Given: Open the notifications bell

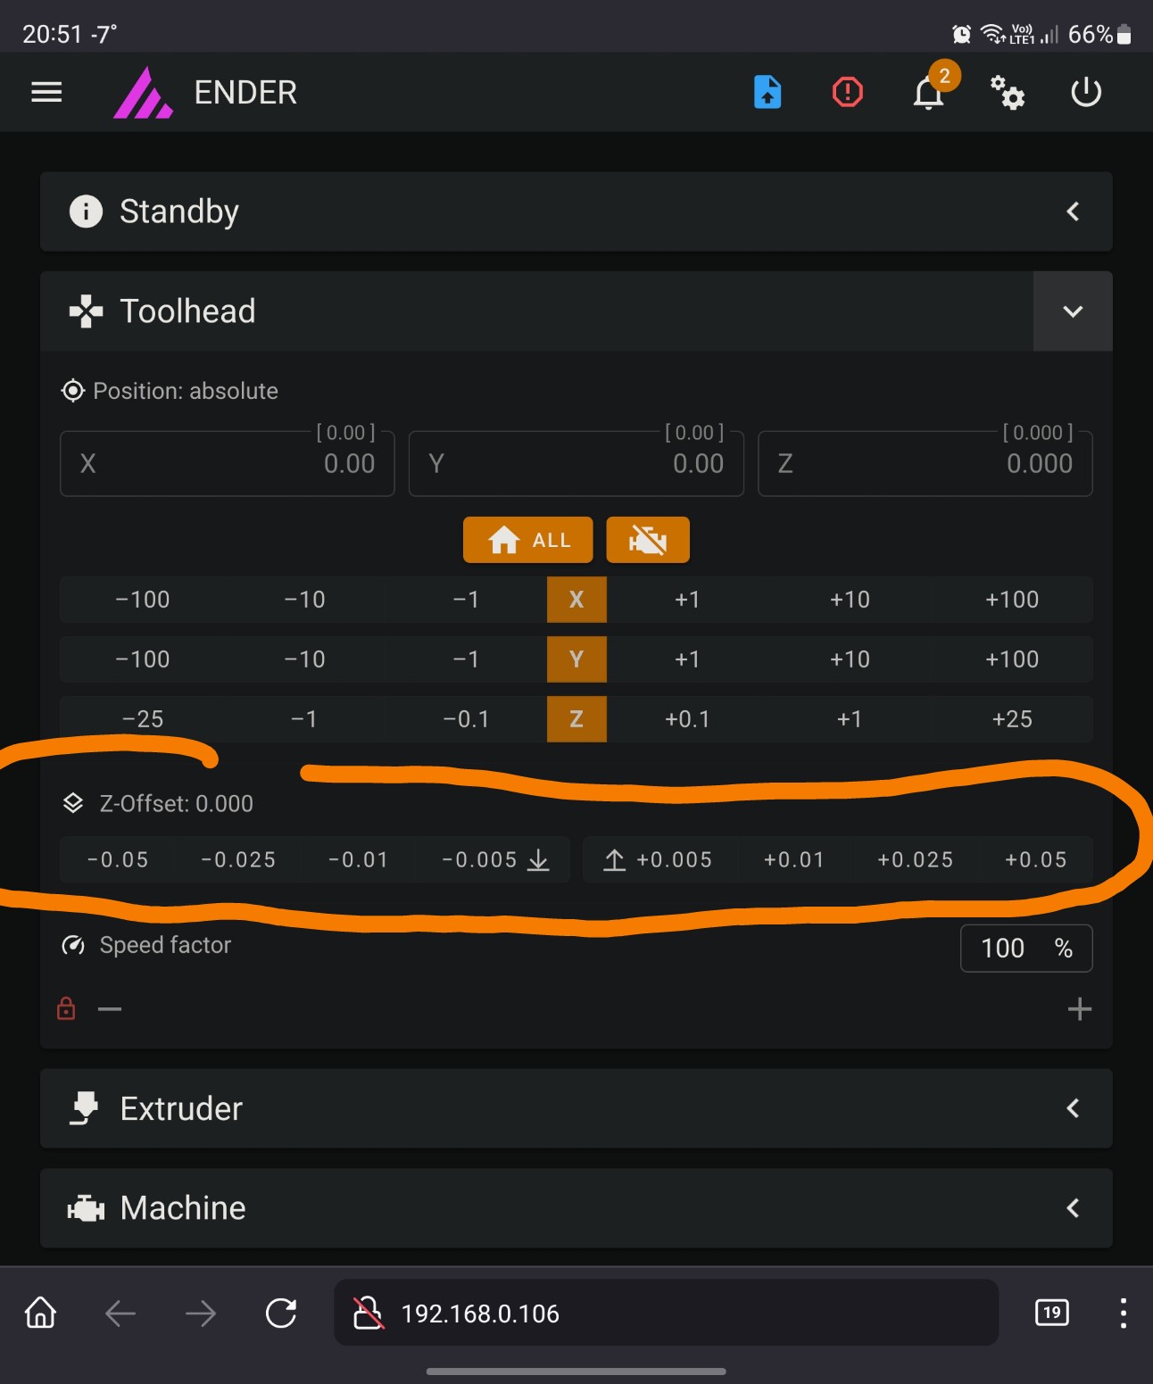Looking at the screenshot, I should pyautogui.click(x=929, y=93).
